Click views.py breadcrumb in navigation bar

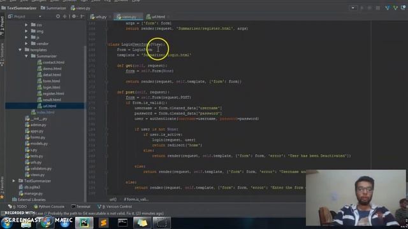tap(80, 8)
